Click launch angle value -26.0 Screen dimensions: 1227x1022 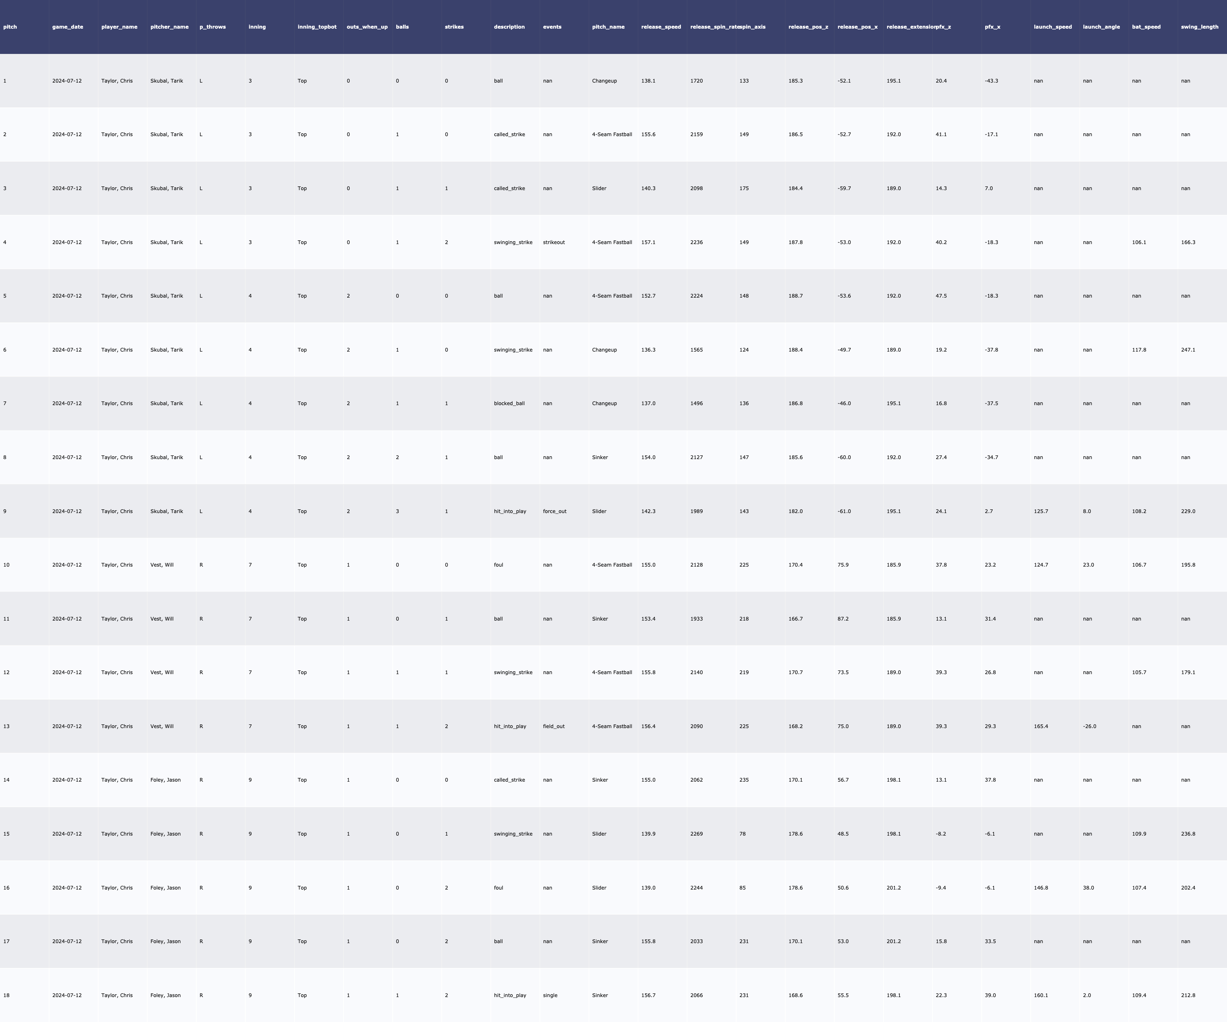(1089, 726)
